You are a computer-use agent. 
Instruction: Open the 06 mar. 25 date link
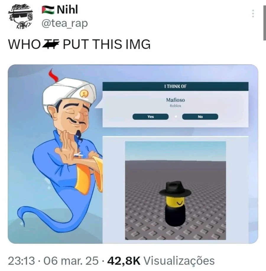71,261
